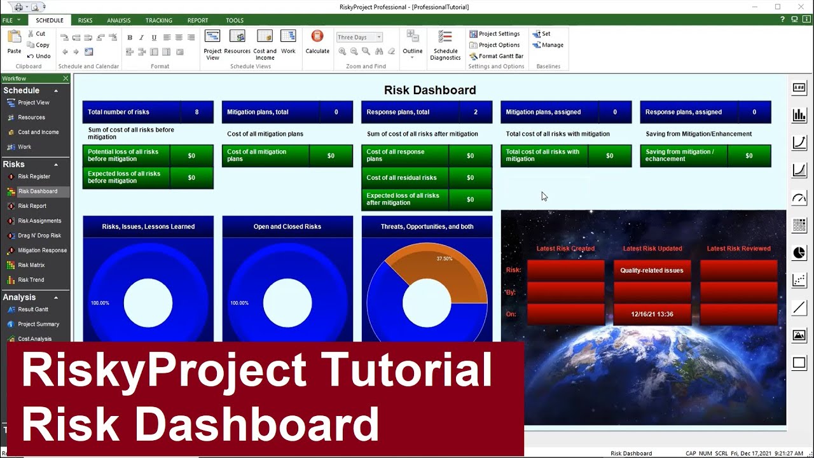The height and width of the screenshot is (458, 814).
Task: Click the binoculars Find icon
Action: pos(379,52)
